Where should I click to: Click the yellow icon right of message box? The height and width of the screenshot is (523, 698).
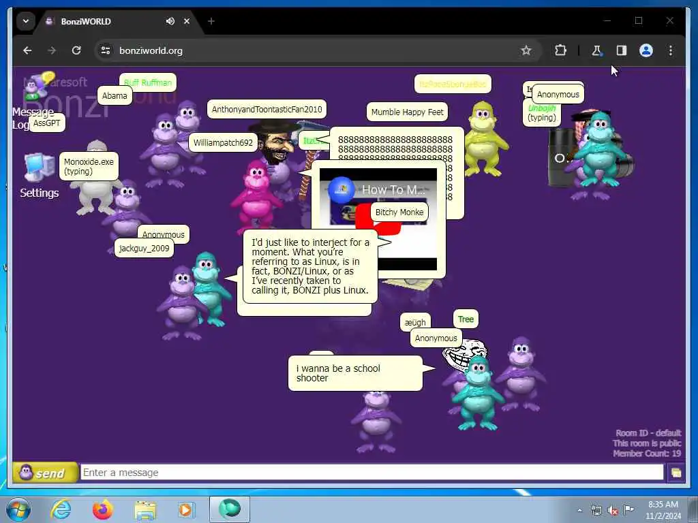click(676, 473)
